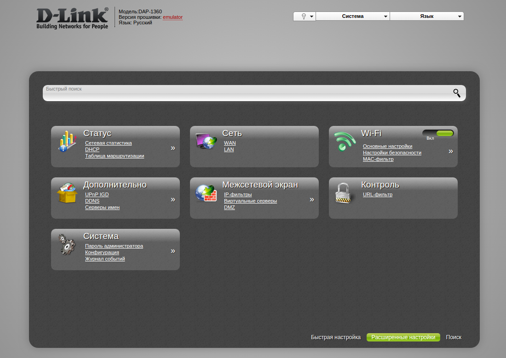Image resolution: width=506 pixels, height=358 pixels.
Task: Open the Конфигурация link
Action: 102,252
